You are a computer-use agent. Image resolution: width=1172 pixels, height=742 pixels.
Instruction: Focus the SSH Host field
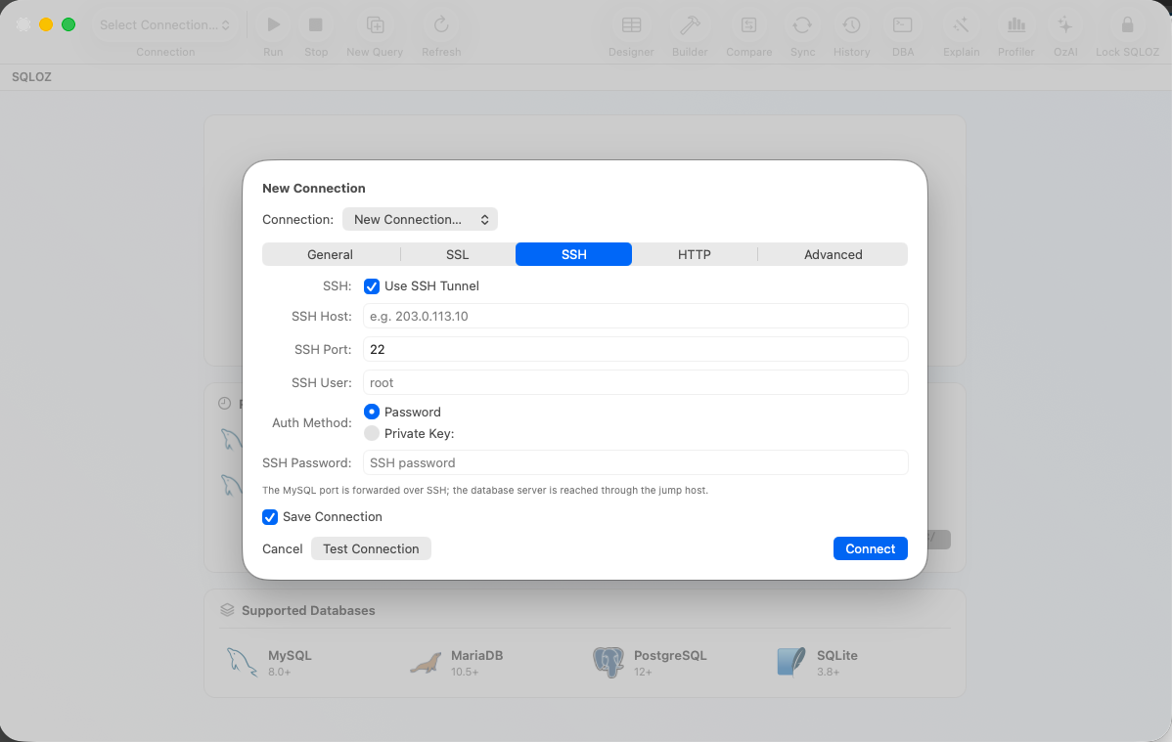[x=635, y=316]
